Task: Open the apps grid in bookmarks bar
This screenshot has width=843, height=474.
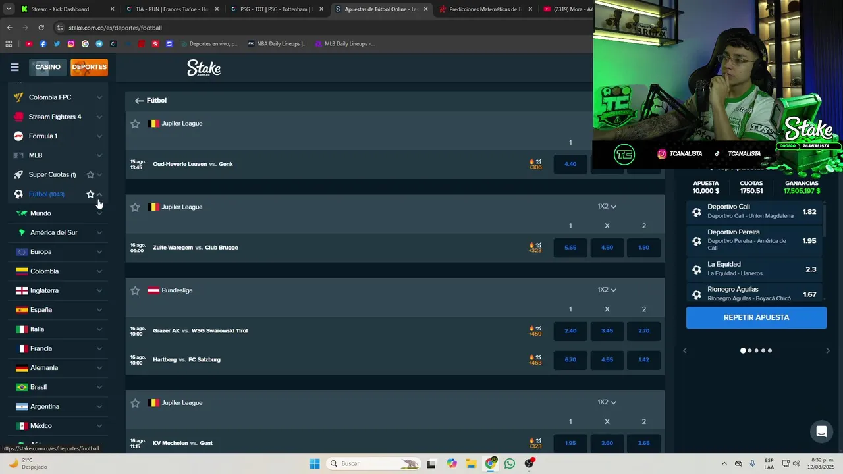Action: (x=9, y=44)
